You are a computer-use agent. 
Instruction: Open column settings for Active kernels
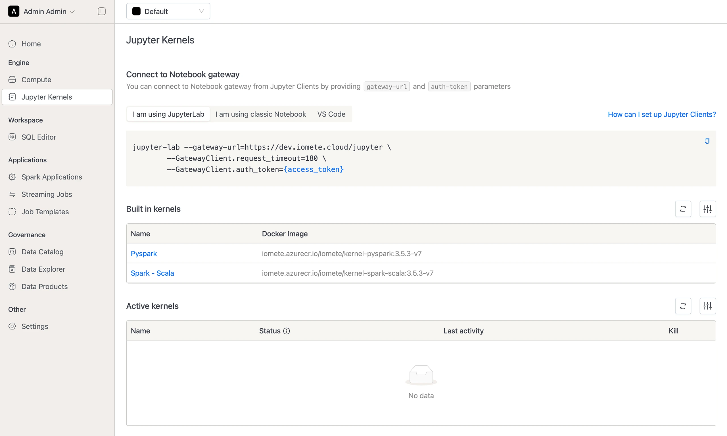[708, 306]
